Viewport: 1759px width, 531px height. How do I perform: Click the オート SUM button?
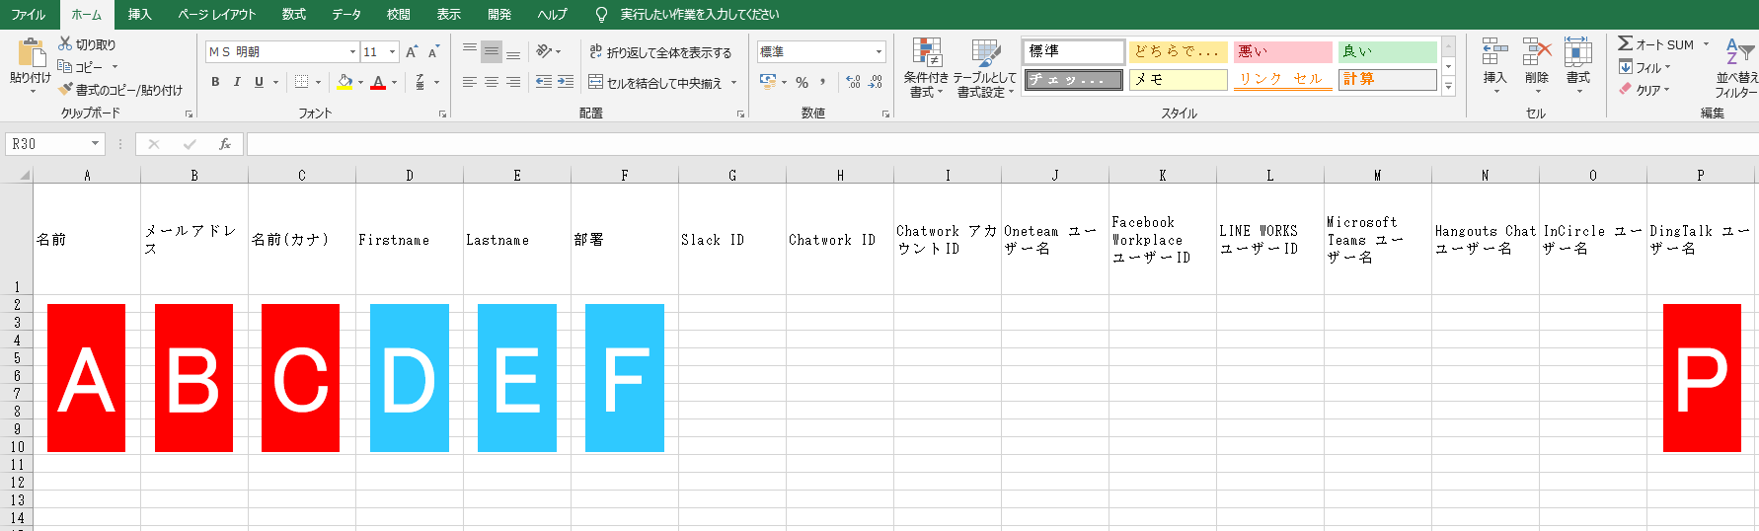[1655, 44]
